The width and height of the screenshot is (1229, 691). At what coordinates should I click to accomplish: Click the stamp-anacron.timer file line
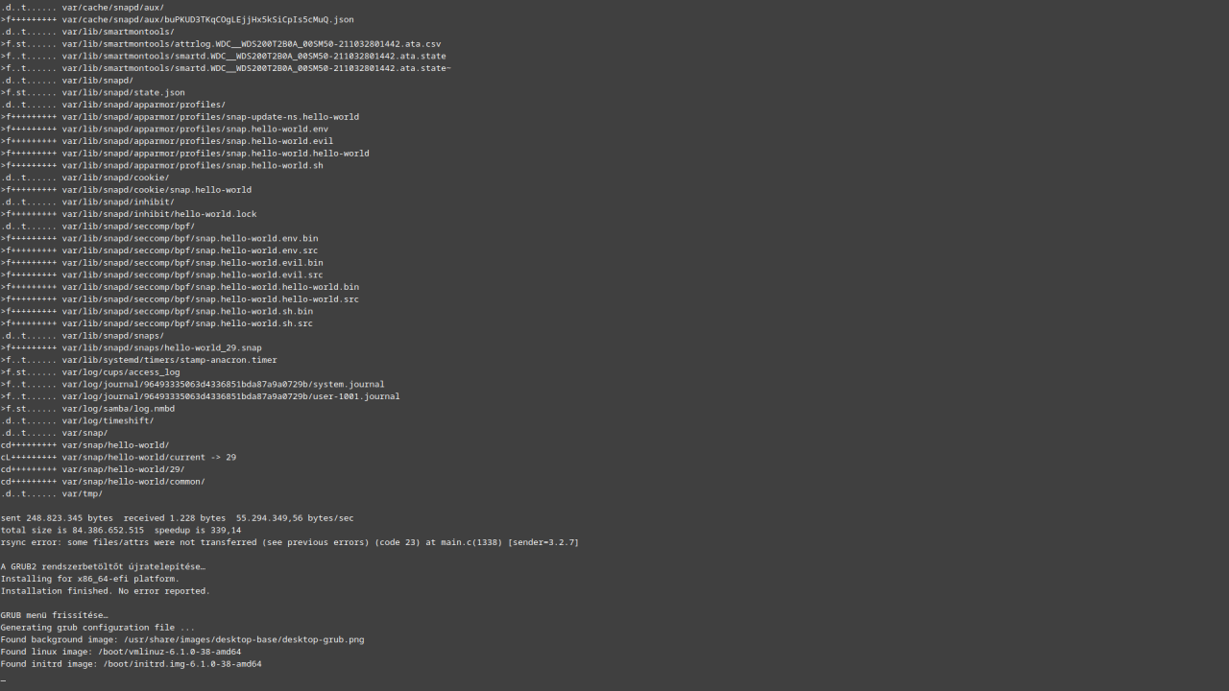(169, 360)
